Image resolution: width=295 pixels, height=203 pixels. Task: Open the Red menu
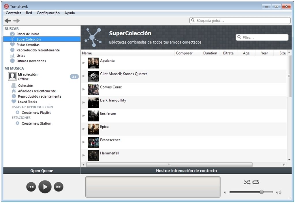(x=29, y=13)
